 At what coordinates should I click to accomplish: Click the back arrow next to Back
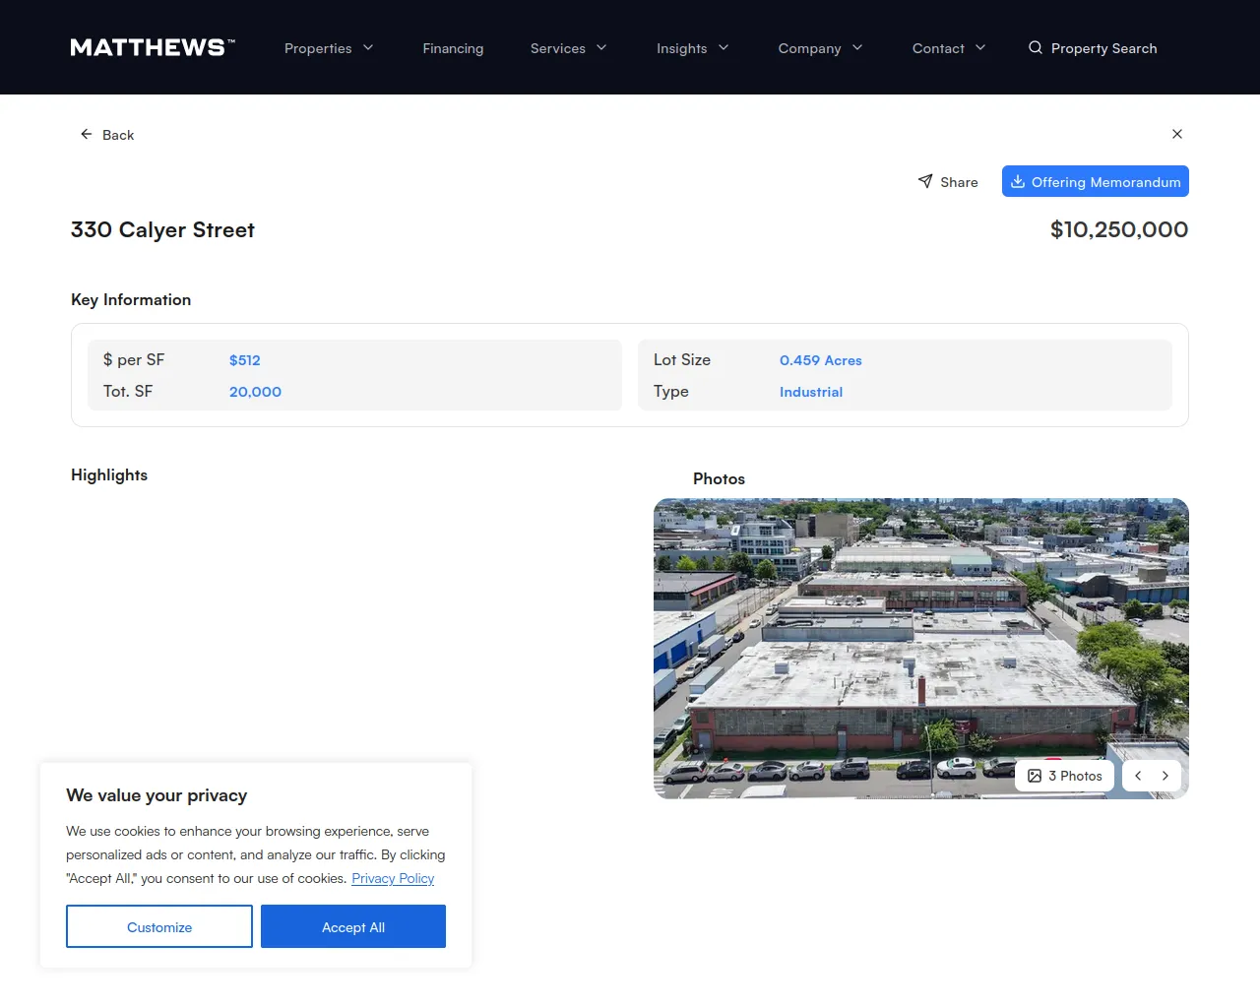click(84, 134)
